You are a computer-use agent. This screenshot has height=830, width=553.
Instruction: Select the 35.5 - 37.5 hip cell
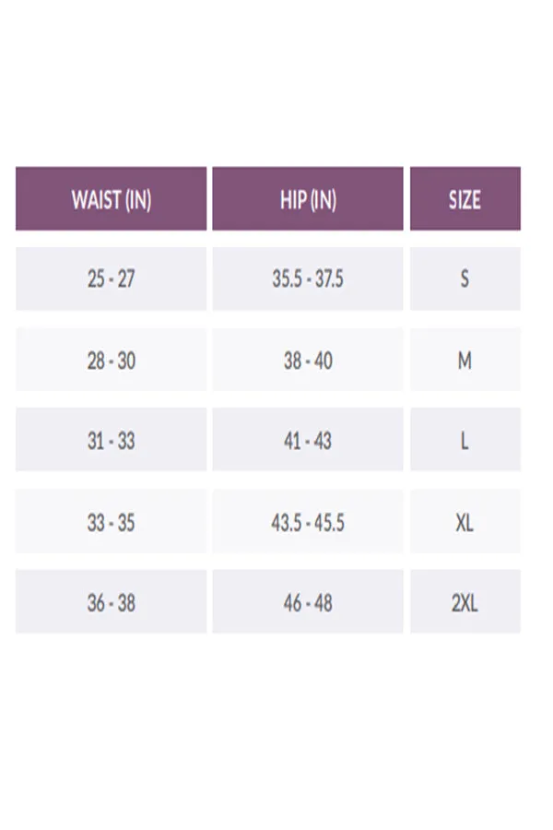308,279
